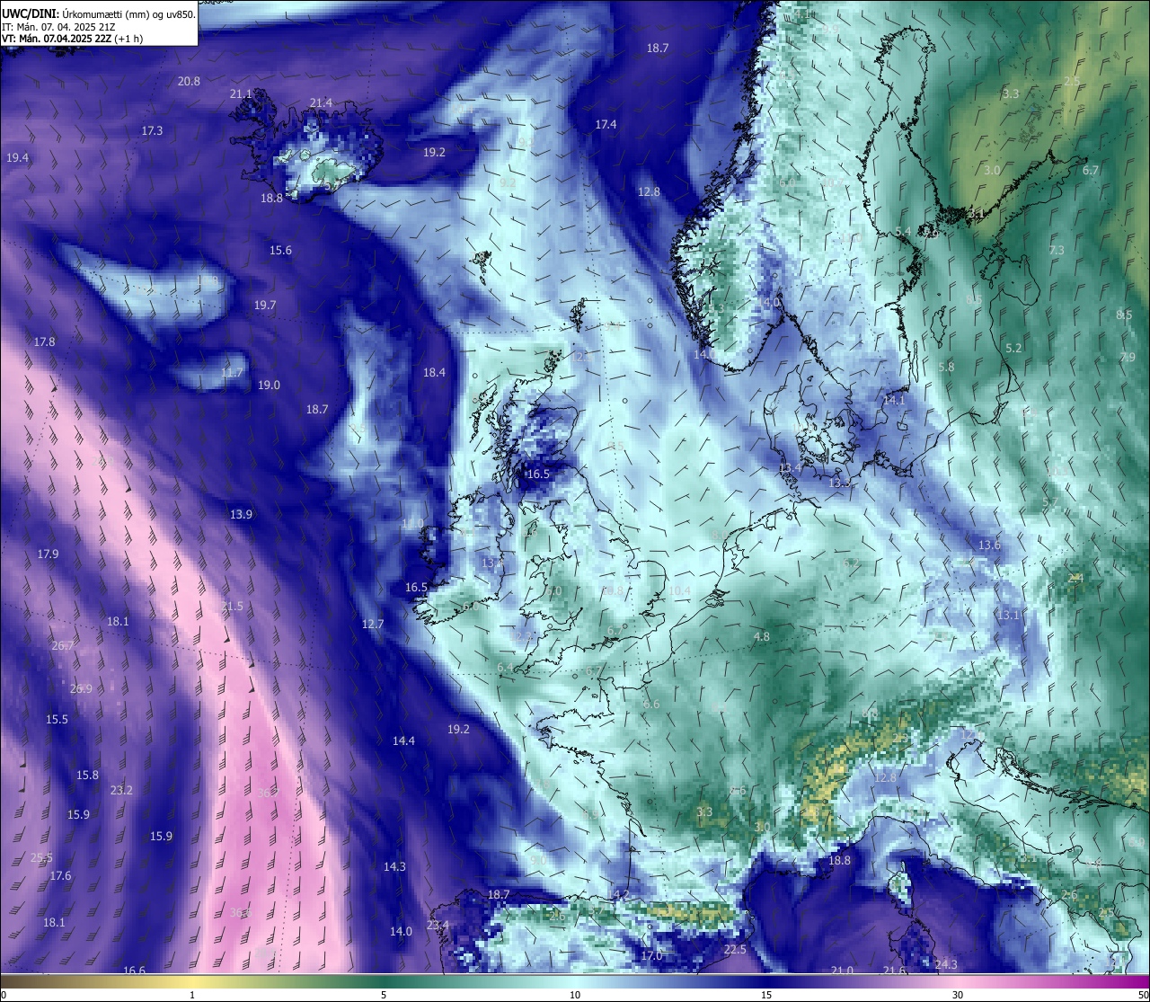The image size is (1150, 1002).
Task: Click the map value '5.2'
Action: [x=1013, y=349]
